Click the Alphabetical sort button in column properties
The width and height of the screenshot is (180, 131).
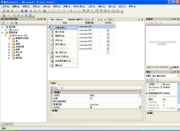click(57, 89)
